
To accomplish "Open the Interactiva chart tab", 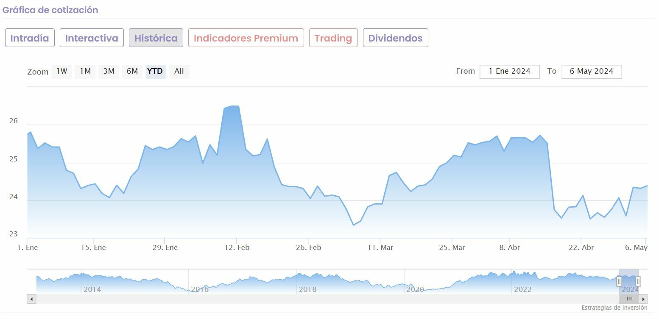I will [92, 38].
